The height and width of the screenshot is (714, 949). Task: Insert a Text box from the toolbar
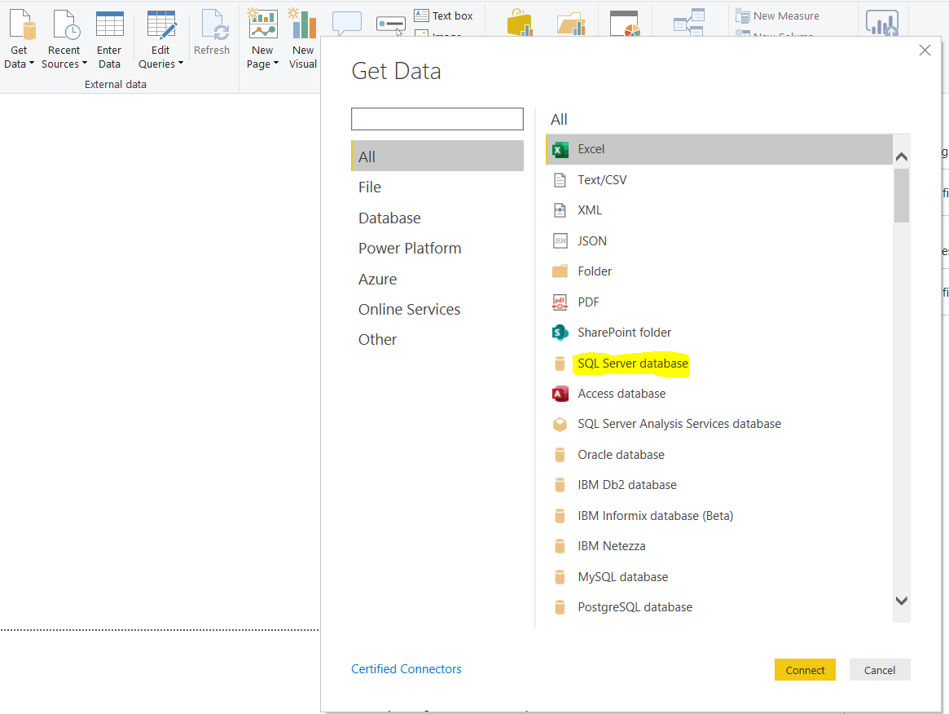pyautogui.click(x=445, y=15)
